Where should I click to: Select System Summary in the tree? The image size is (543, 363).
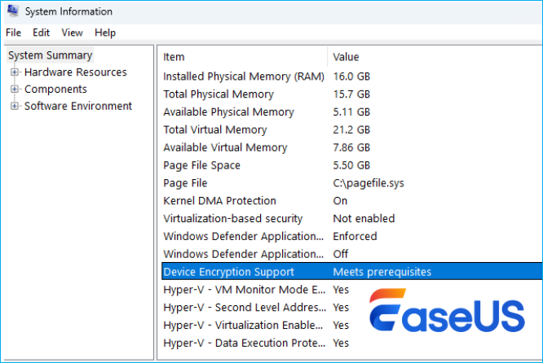(x=50, y=55)
